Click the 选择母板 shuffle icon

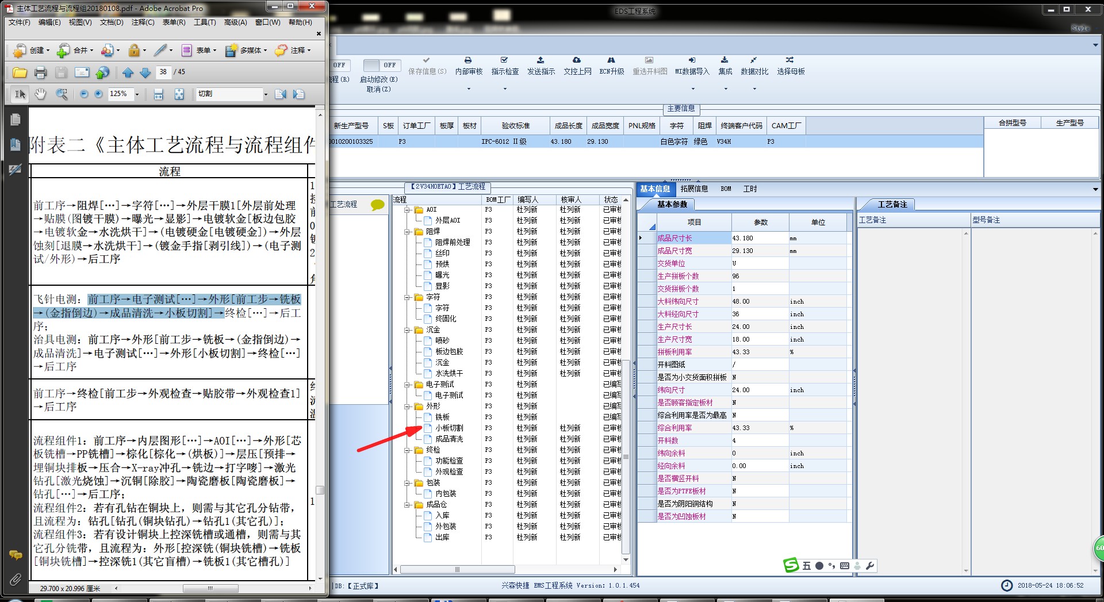pos(790,60)
